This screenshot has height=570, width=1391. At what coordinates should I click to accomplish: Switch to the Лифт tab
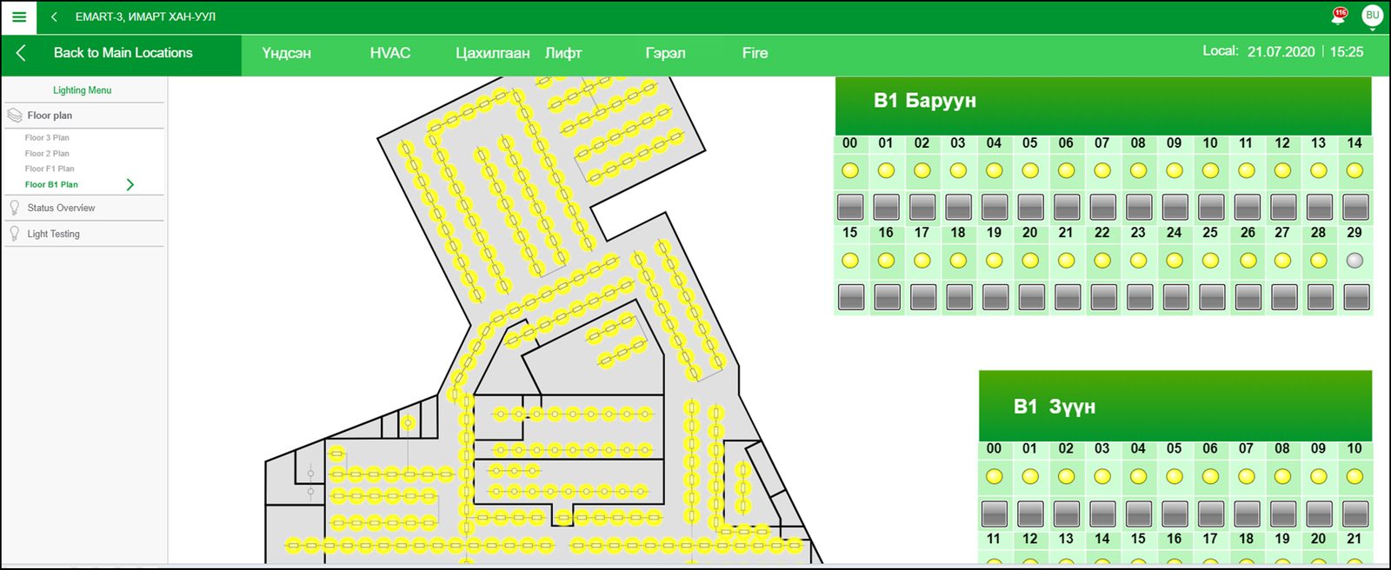(x=563, y=53)
